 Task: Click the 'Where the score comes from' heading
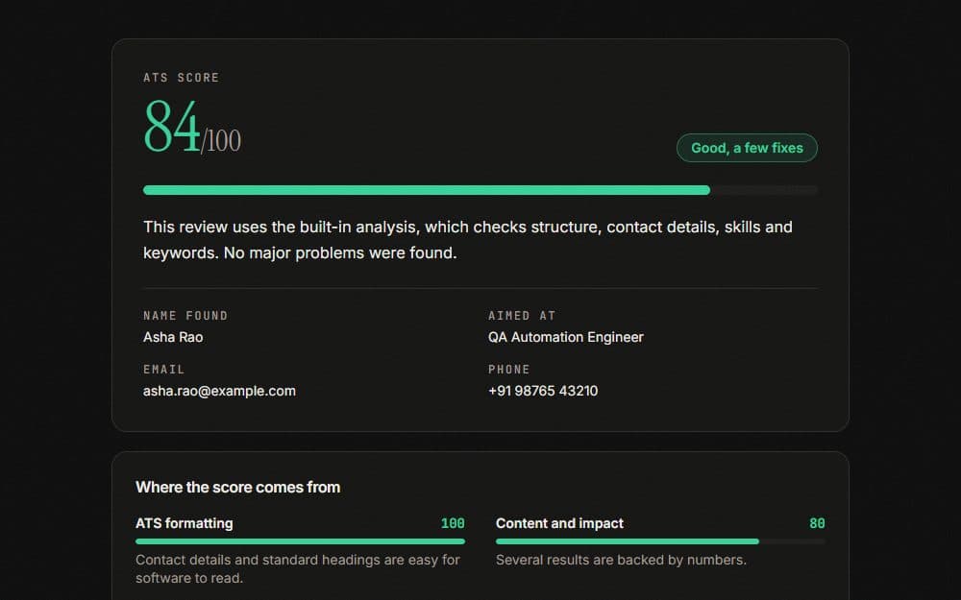click(x=237, y=487)
